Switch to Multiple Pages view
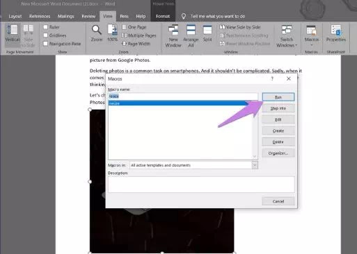This screenshot has width=357, height=254. tap(138, 35)
